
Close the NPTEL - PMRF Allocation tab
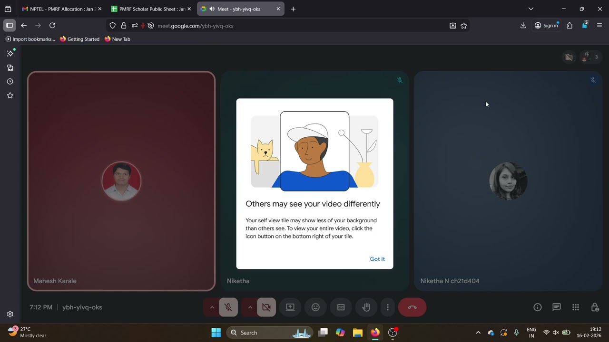coord(99,9)
